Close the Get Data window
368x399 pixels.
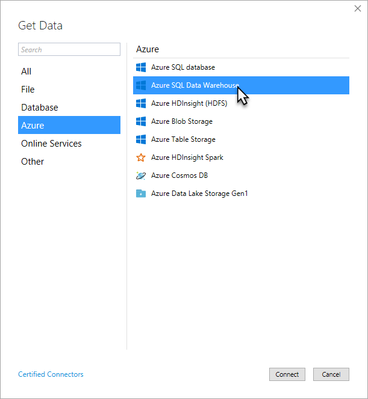point(357,8)
